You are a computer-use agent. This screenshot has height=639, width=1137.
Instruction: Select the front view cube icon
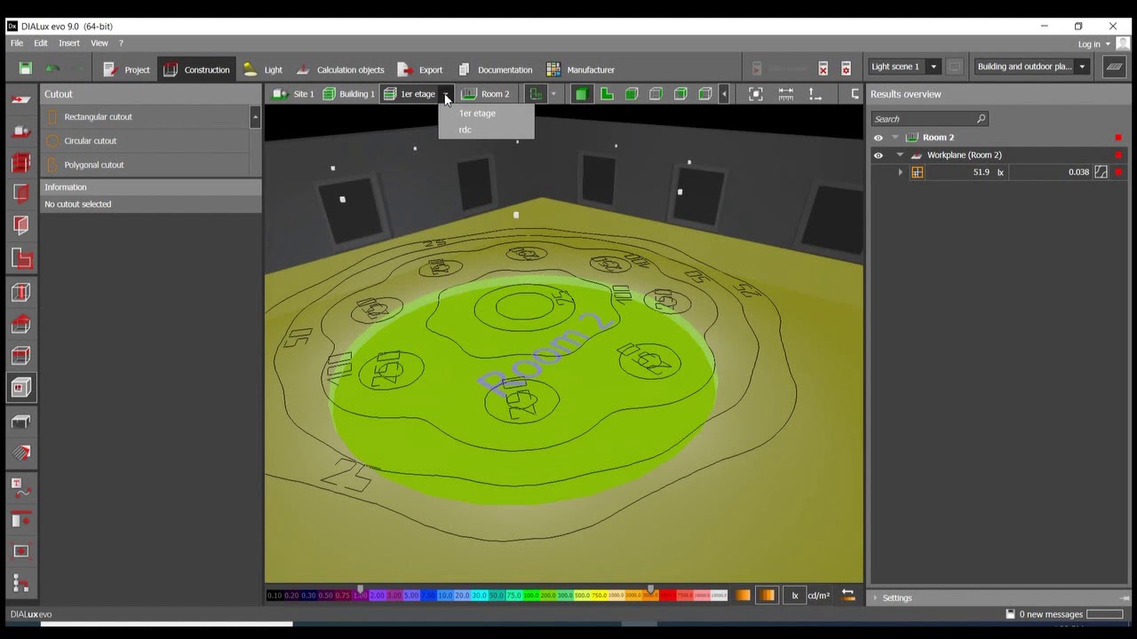point(632,94)
